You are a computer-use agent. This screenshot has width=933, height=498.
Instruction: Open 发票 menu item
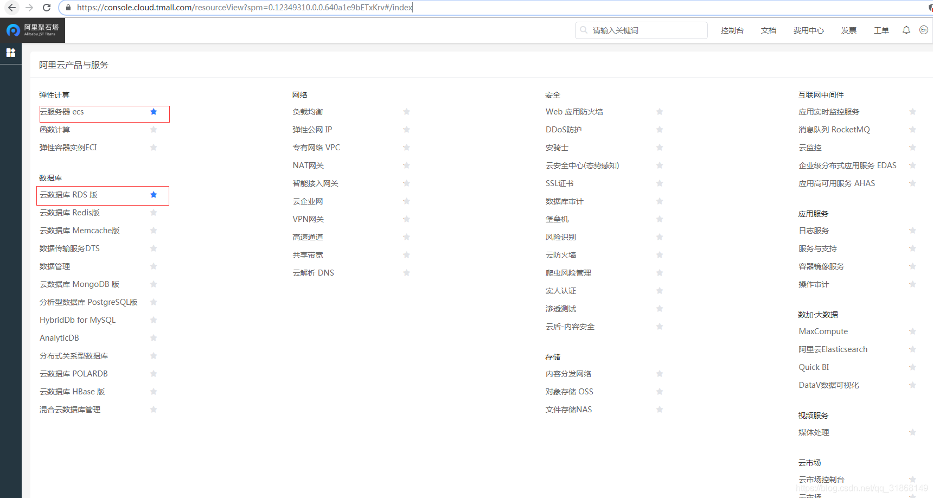(848, 30)
